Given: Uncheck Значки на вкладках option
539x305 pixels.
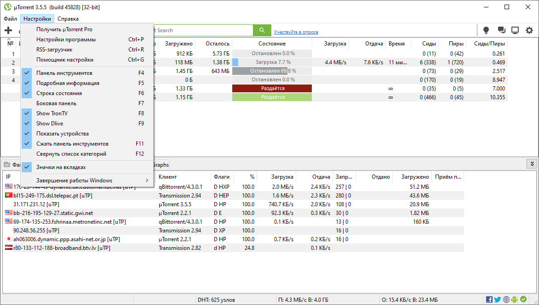Looking at the screenshot, I should [x=87, y=167].
